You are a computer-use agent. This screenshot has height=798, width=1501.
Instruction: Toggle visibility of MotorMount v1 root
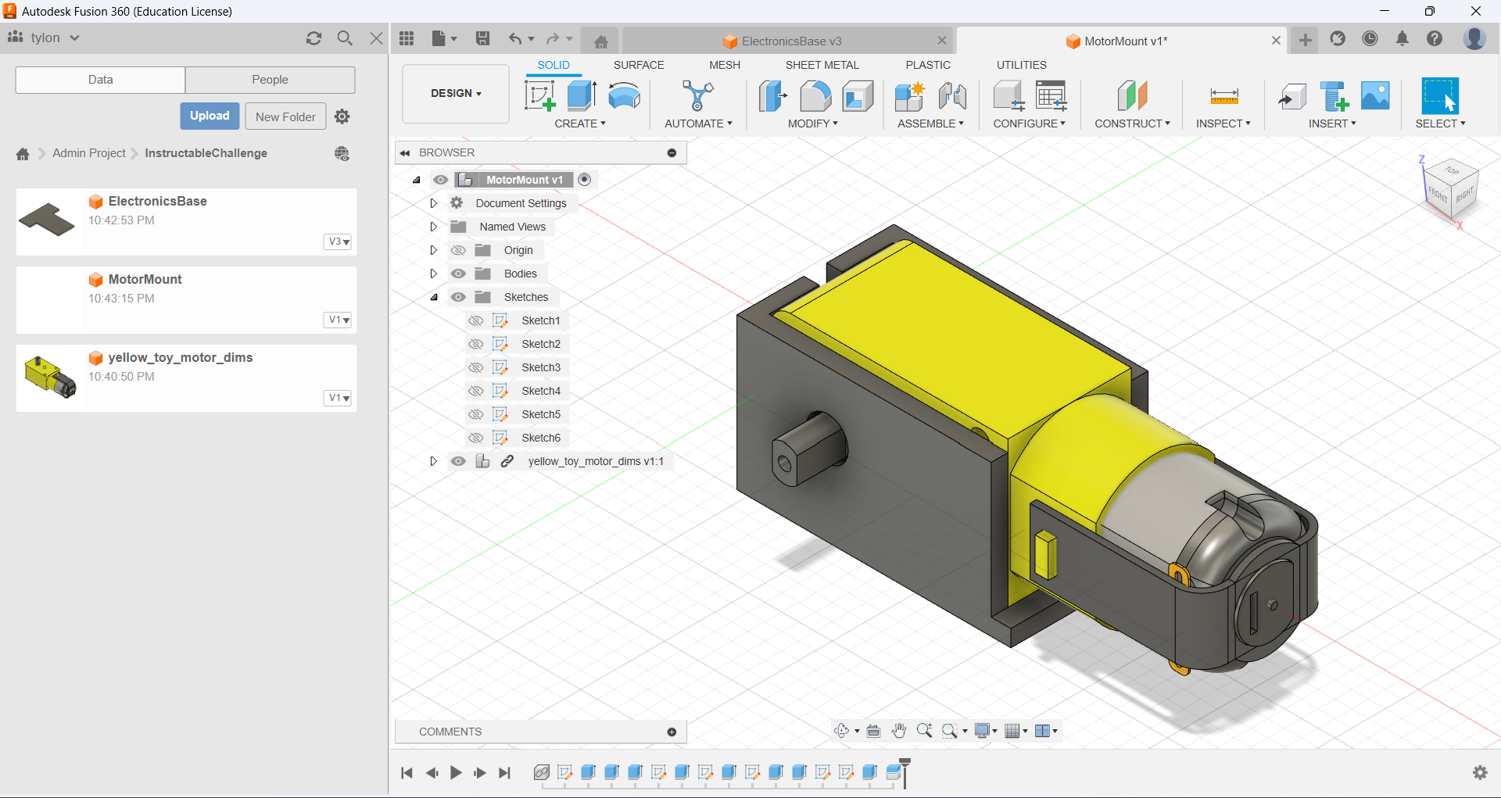pos(441,180)
